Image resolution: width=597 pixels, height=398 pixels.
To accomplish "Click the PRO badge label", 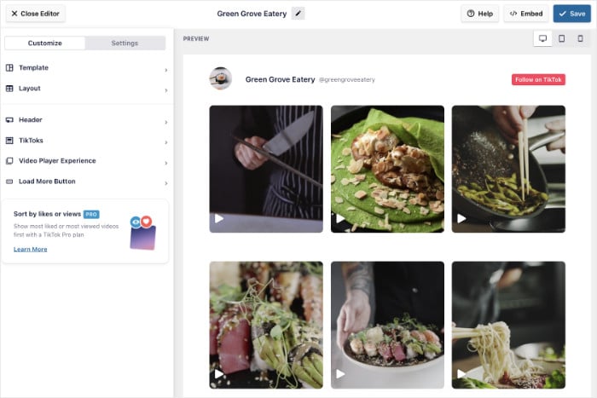I will pyautogui.click(x=91, y=214).
